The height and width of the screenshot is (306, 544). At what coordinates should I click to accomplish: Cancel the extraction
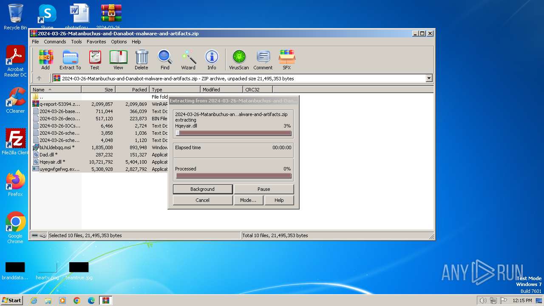[203, 200]
